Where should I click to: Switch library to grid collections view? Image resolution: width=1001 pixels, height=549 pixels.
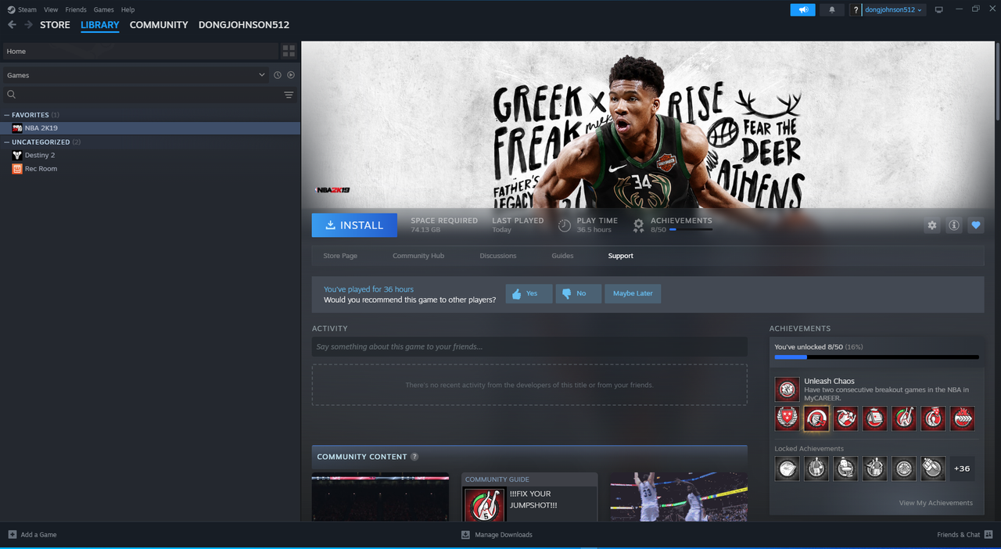pos(289,51)
